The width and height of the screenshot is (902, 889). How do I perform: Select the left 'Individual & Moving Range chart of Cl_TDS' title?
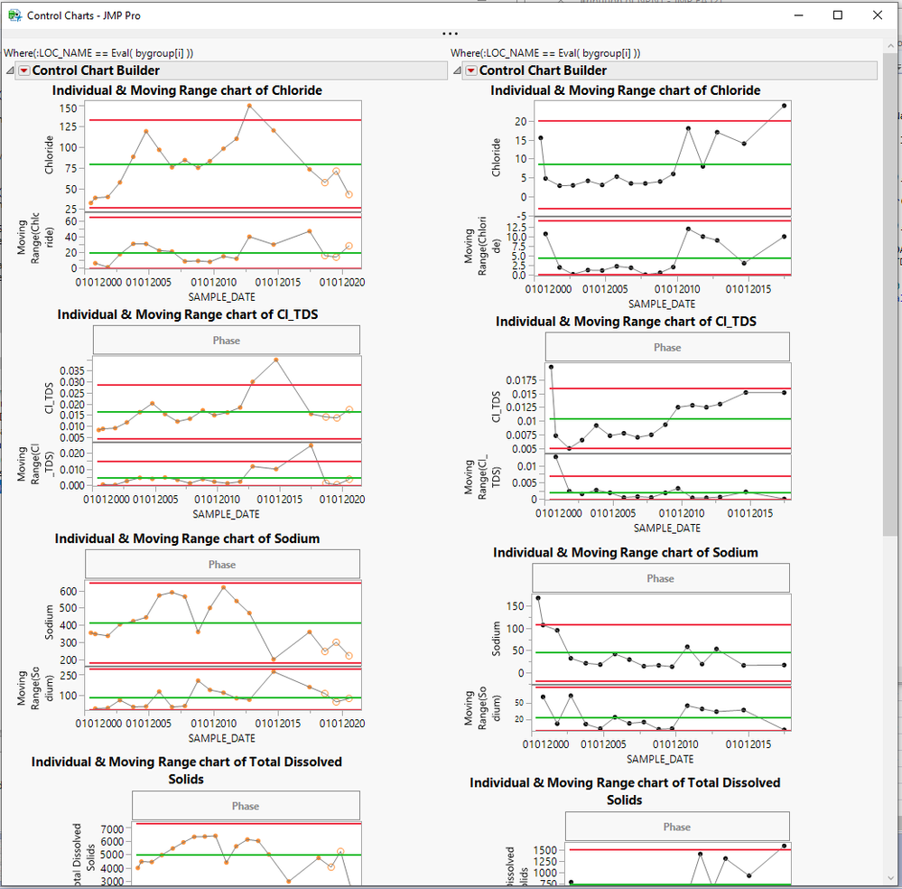pos(188,314)
